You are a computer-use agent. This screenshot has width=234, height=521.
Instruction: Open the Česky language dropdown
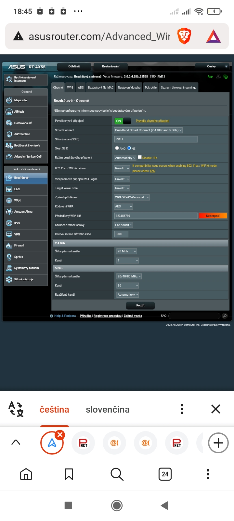coord(213,66)
